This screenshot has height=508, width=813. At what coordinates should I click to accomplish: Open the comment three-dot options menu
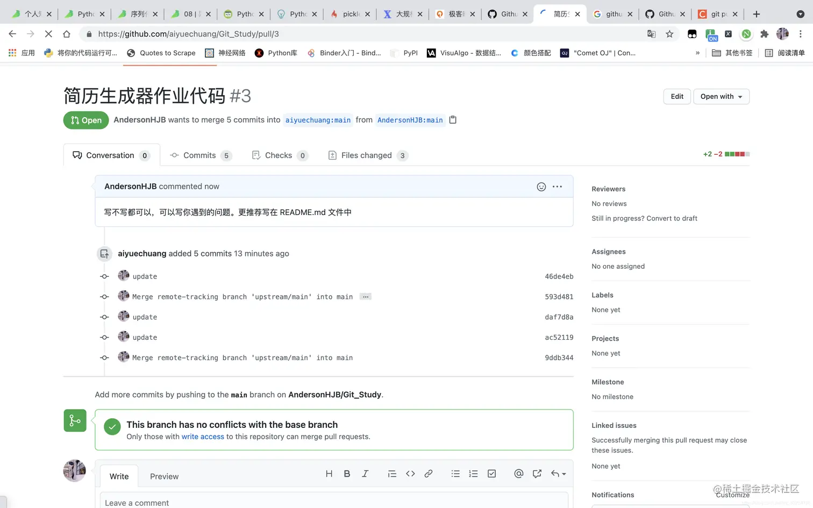[557, 187]
